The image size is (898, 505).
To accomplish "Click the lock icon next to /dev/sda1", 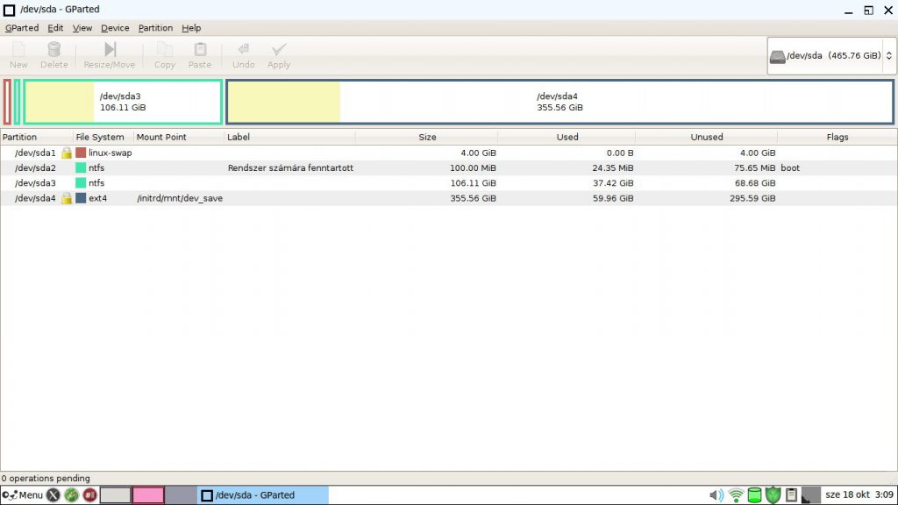I will coord(67,153).
